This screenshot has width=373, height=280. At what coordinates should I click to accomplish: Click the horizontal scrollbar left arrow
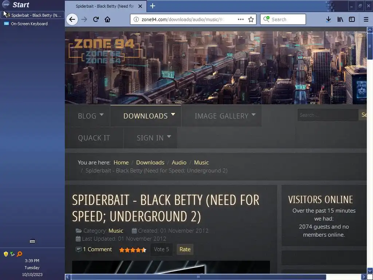[68, 277]
